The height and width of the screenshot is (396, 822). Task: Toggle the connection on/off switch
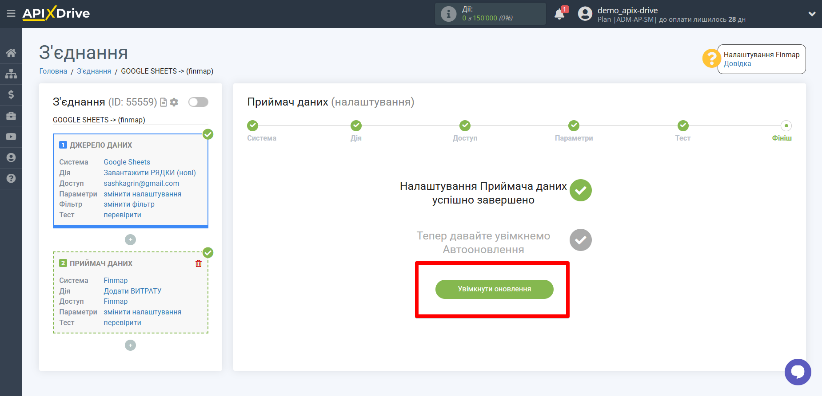(198, 102)
